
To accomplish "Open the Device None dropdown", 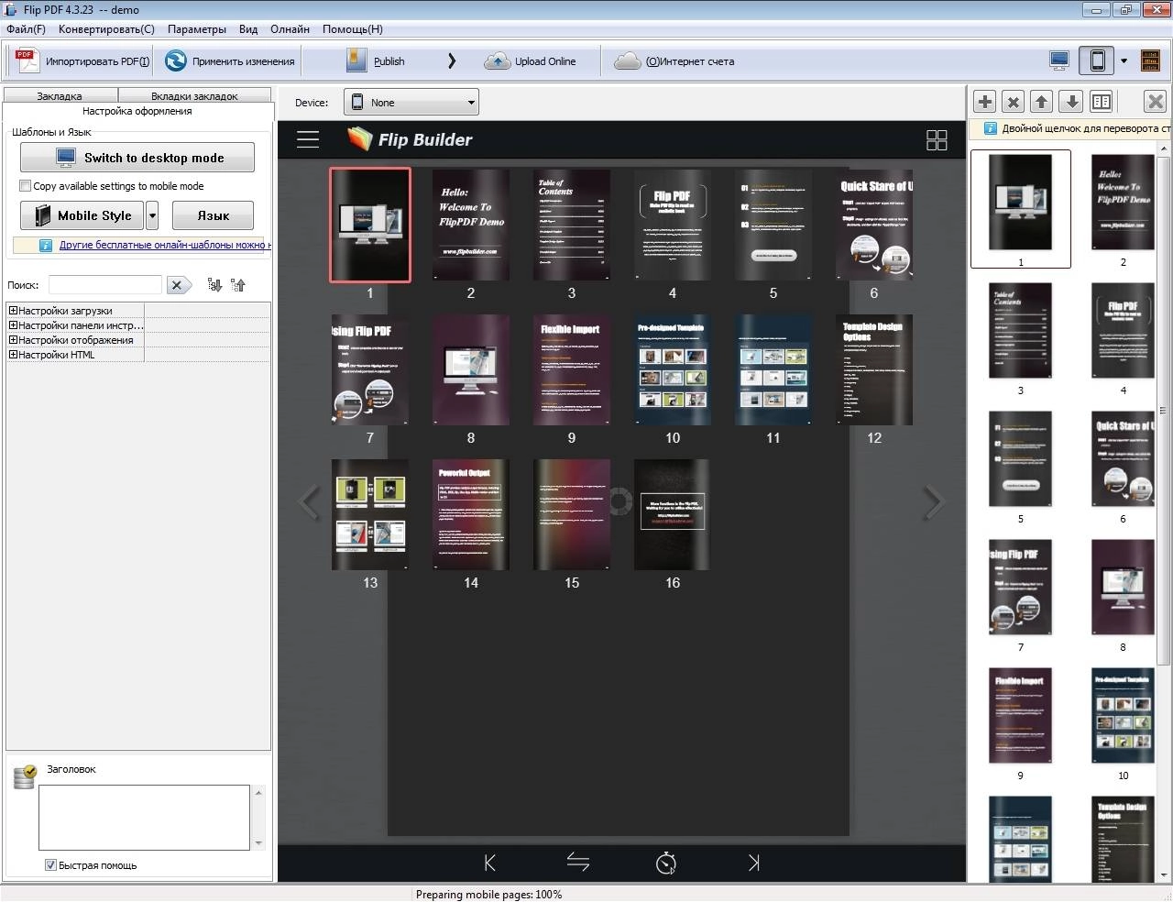I will tap(411, 103).
